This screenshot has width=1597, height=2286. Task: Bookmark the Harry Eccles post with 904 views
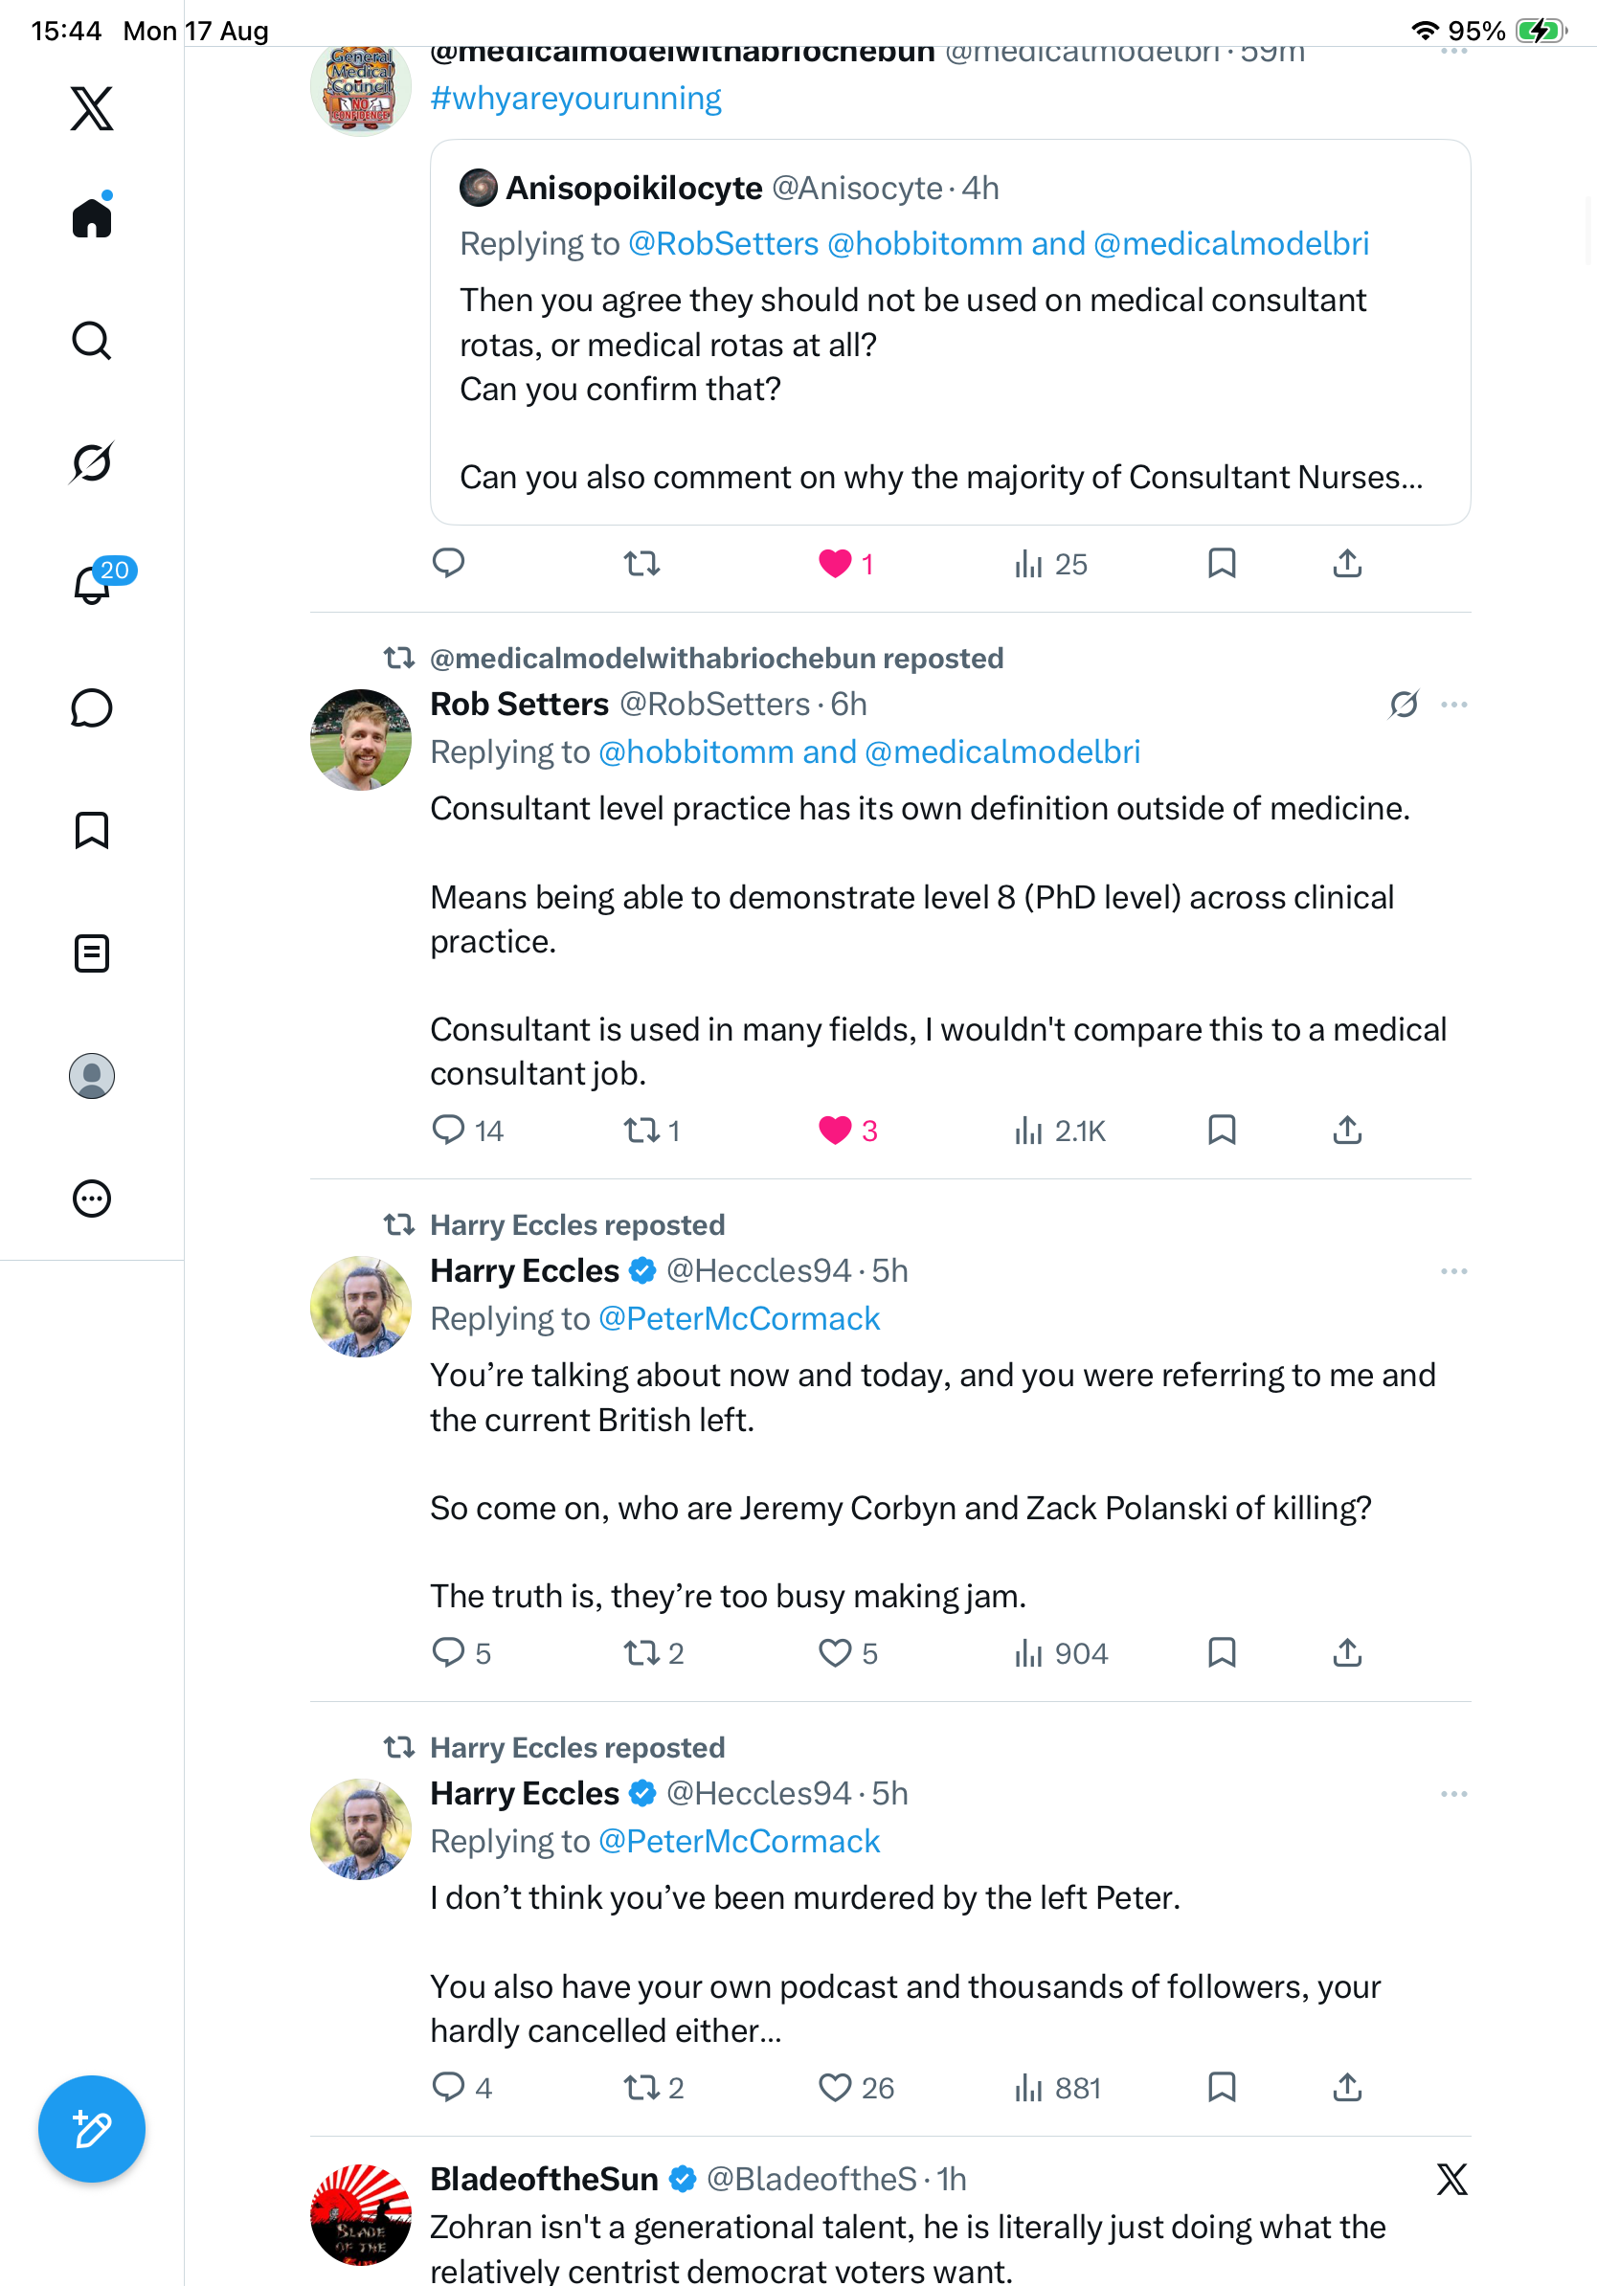(x=1222, y=1653)
